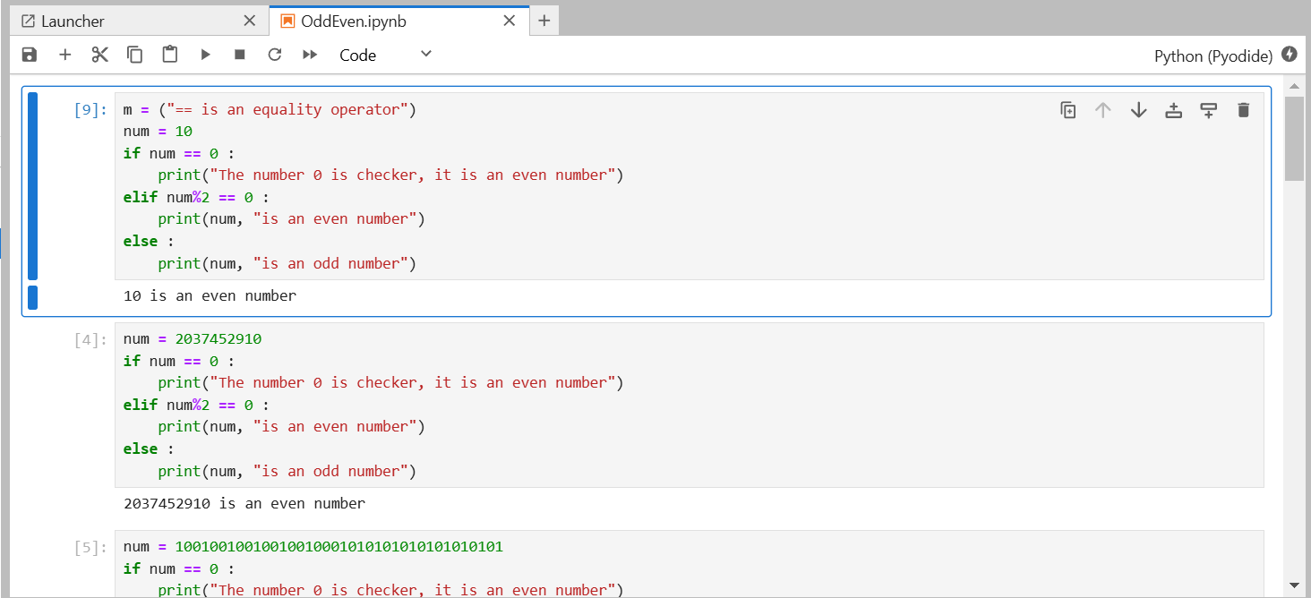Click the Python (Pyodide) kernel name

point(1213,56)
